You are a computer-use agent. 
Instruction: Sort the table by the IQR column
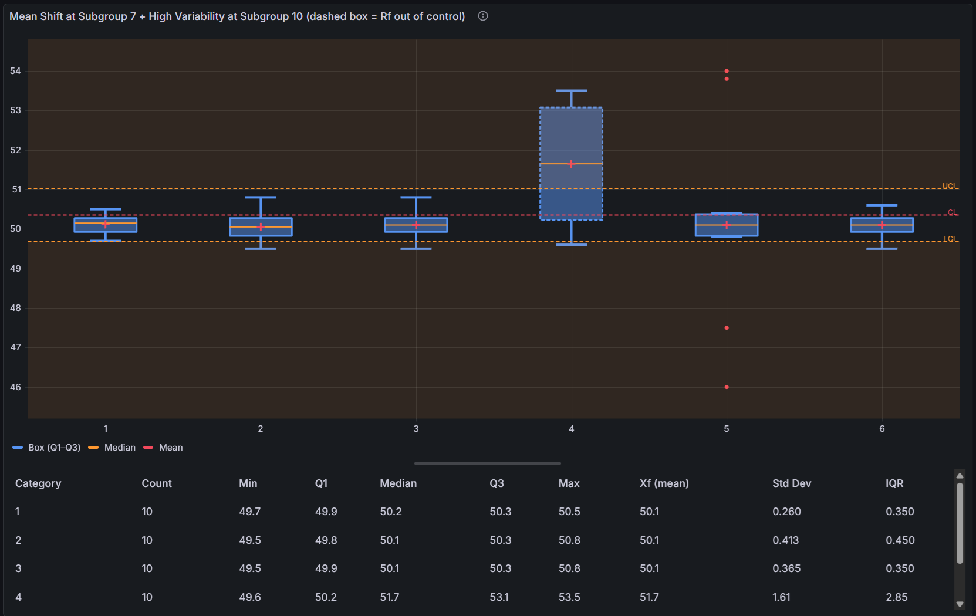point(894,483)
